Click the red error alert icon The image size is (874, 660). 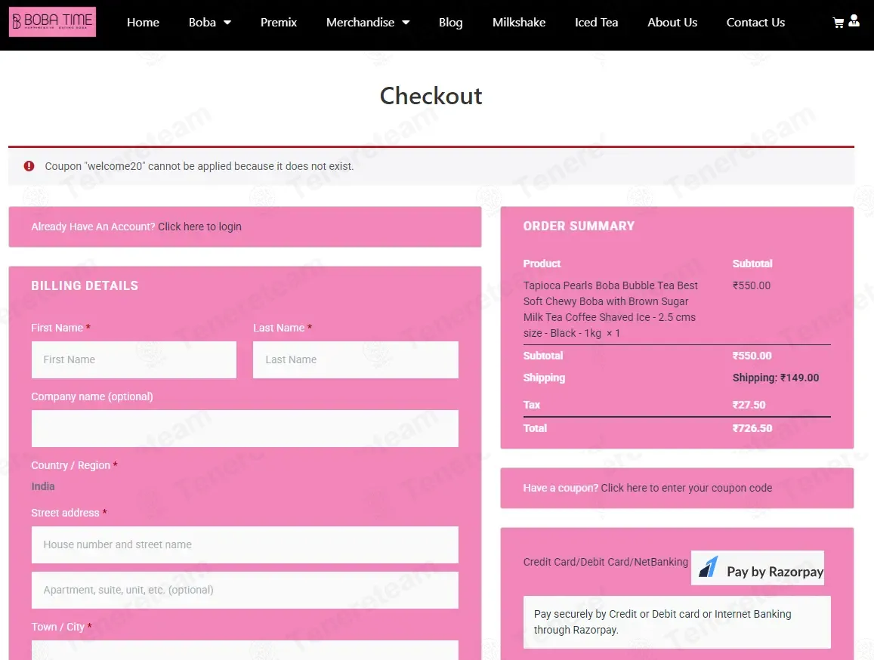coord(29,166)
